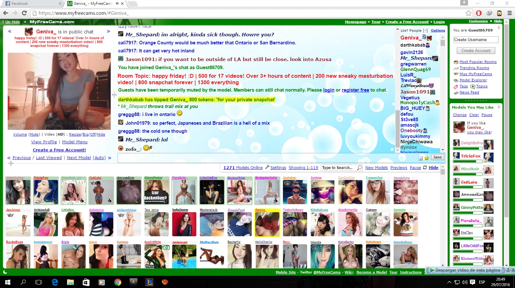Screen dimensions: 515x288
Task: Click Next Model link
Action: tap(79, 157)
